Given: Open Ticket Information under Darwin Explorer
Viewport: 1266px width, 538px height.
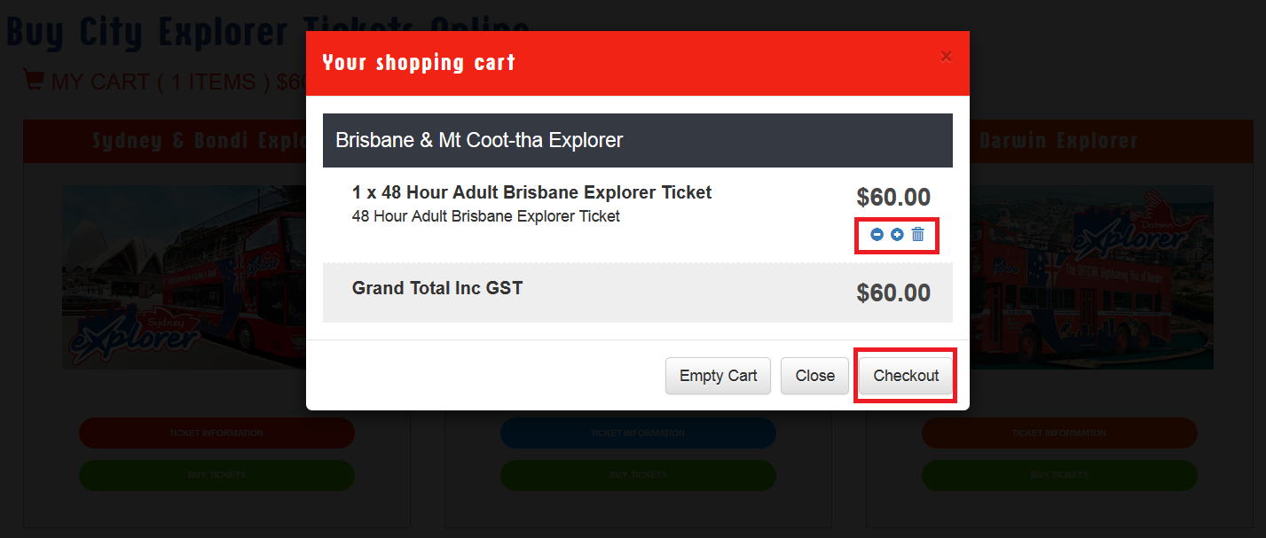Looking at the screenshot, I should pyautogui.click(x=1059, y=433).
